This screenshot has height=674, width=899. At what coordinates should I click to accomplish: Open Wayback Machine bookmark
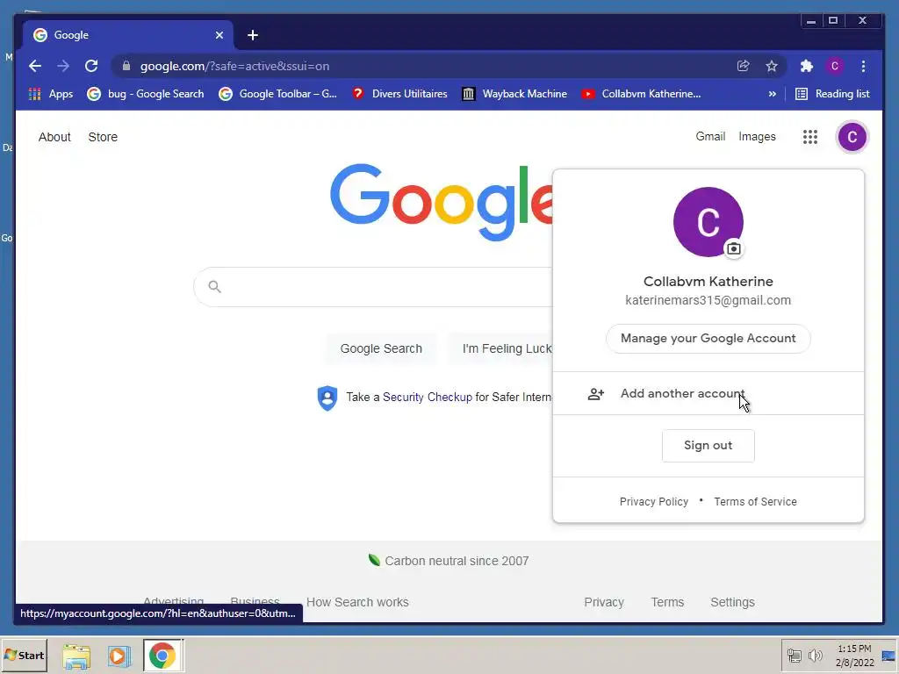pyautogui.click(x=514, y=94)
